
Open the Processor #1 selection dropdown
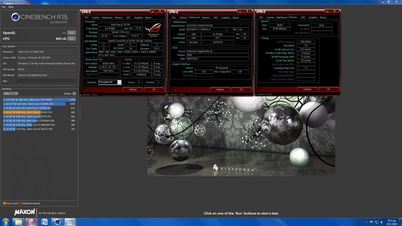pyautogui.click(x=110, y=82)
